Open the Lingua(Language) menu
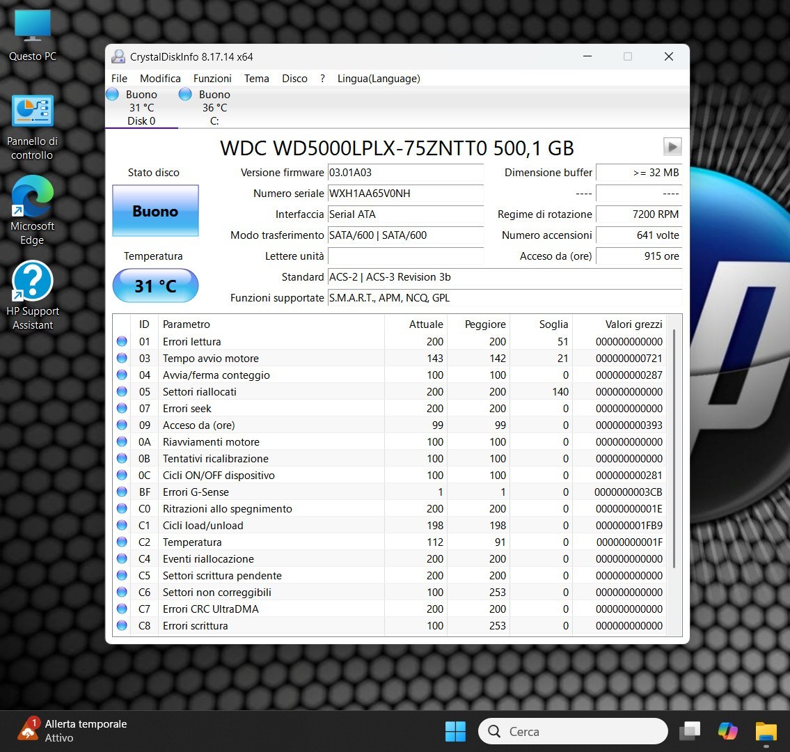 [379, 79]
